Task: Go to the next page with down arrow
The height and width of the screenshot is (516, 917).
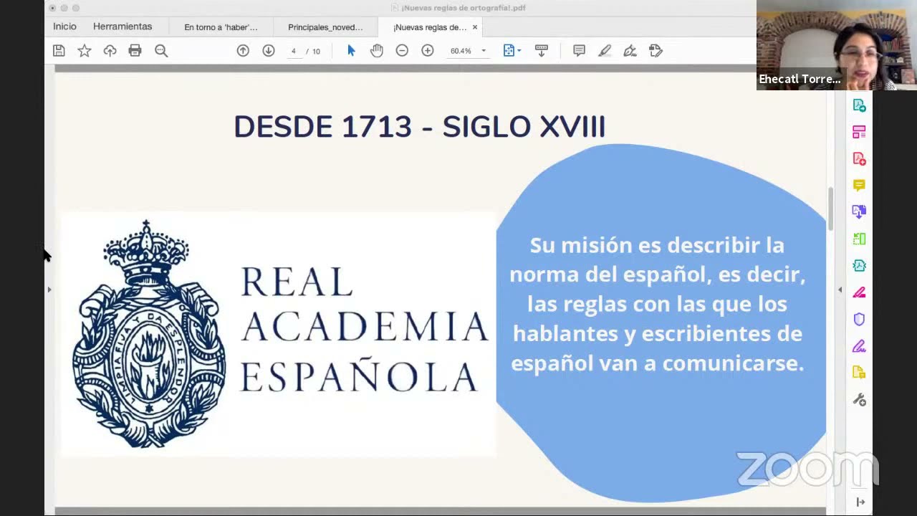Action: point(269,51)
